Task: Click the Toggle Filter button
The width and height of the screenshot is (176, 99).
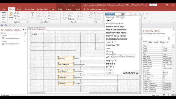Action: click(x=53, y=19)
